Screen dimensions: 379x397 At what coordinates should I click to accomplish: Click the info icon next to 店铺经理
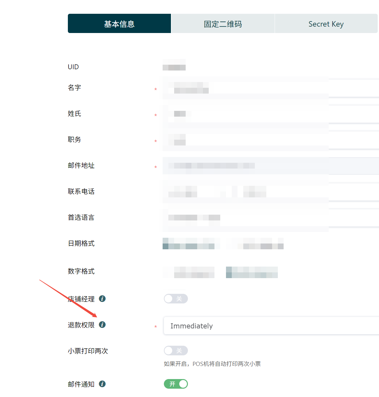(x=102, y=299)
